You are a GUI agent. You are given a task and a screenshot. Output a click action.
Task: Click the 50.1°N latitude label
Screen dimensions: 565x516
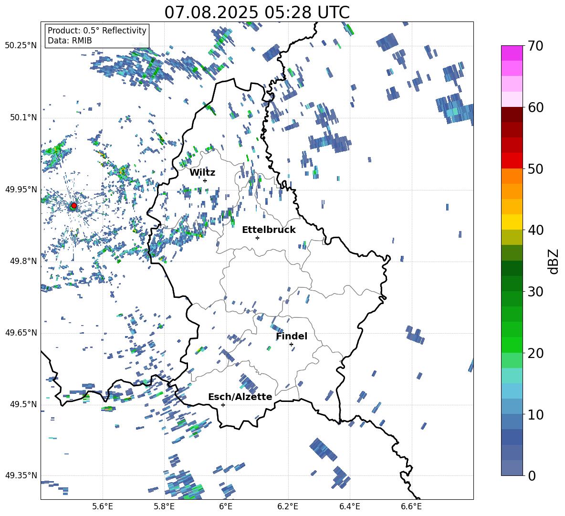pyautogui.click(x=23, y=117)
